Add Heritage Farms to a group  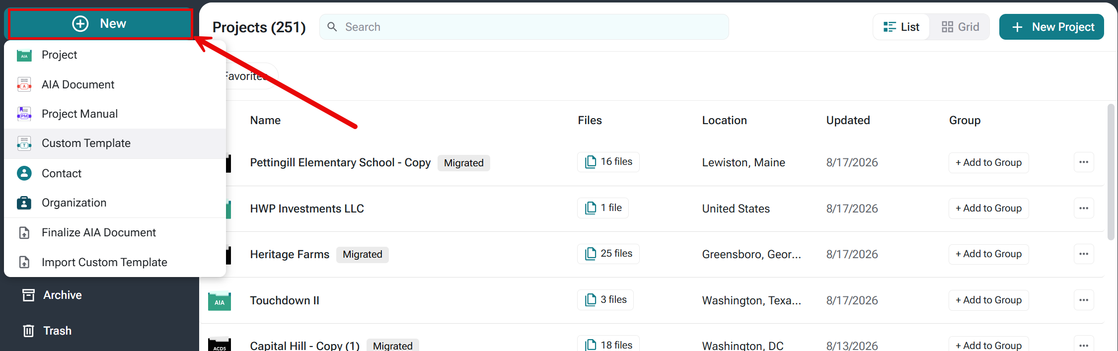click(988, 254)
